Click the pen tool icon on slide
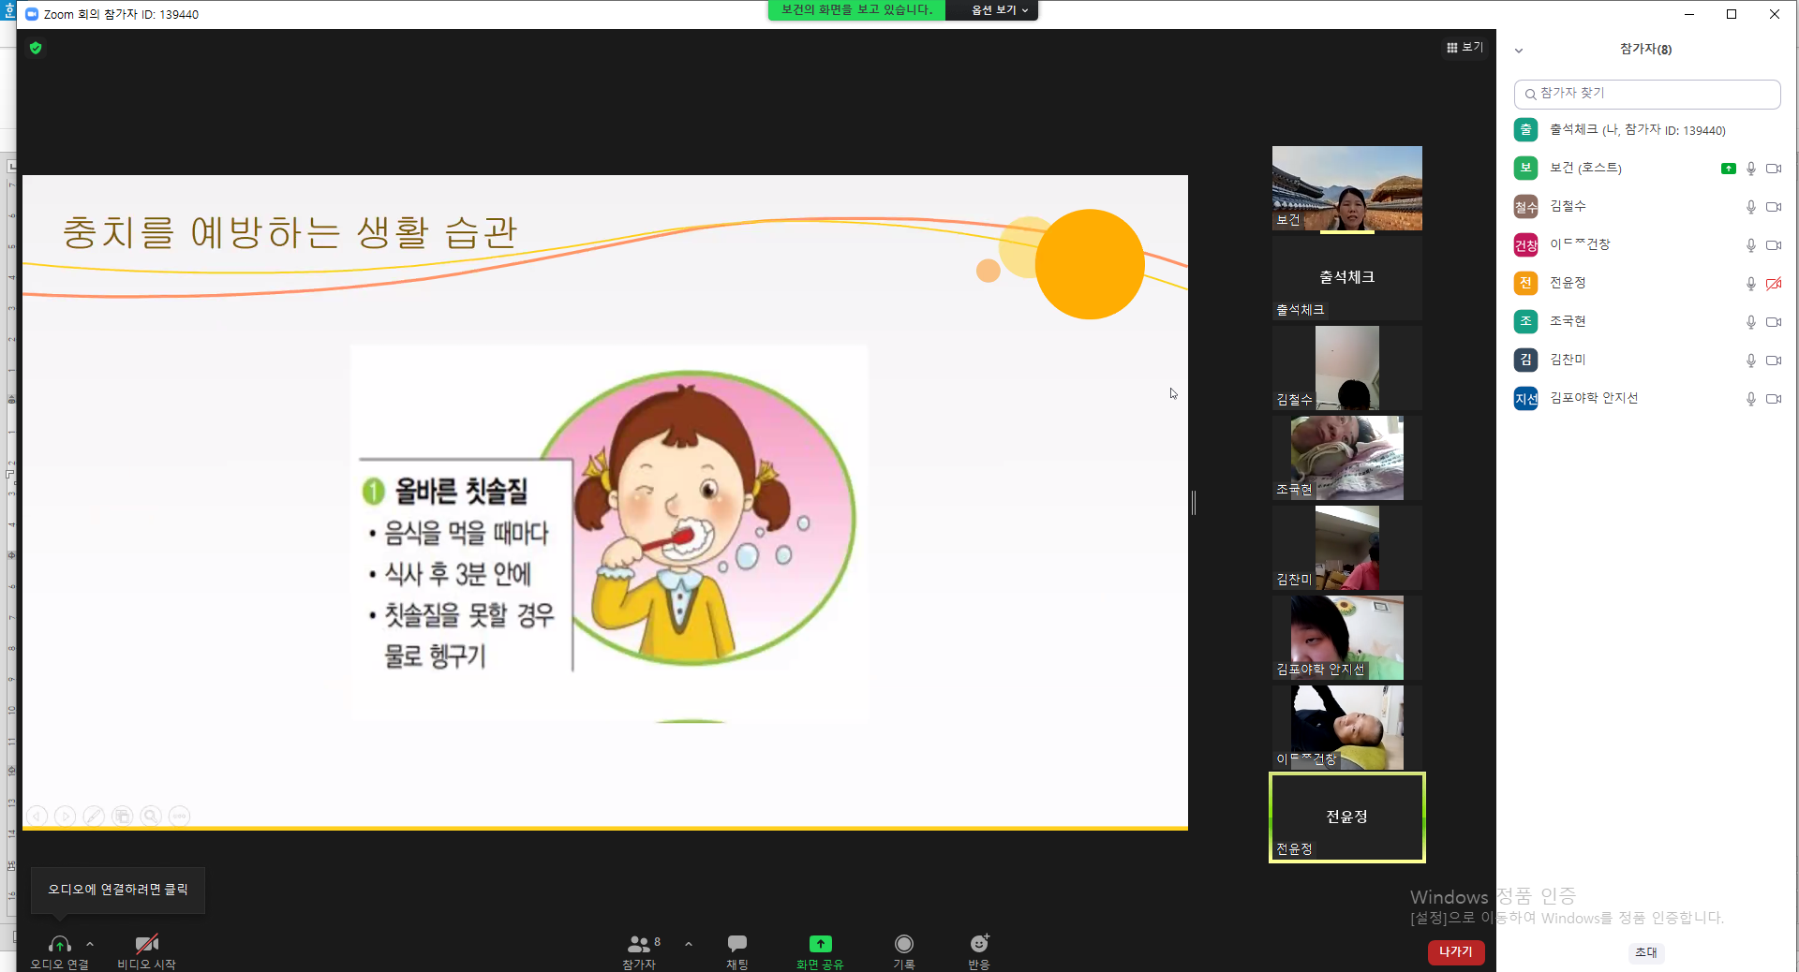The width and height of the screenshot is (1799, 972). (x=94, y=817)
